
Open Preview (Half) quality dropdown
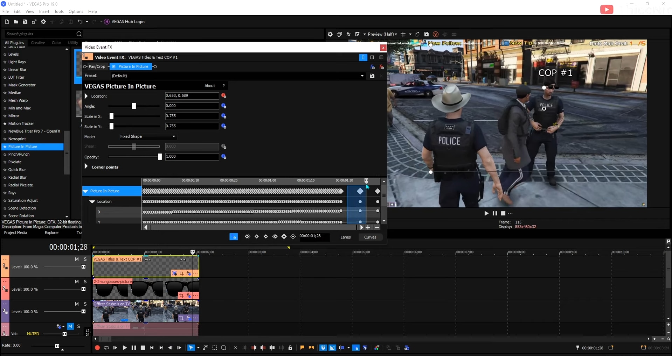coord(382,34)
